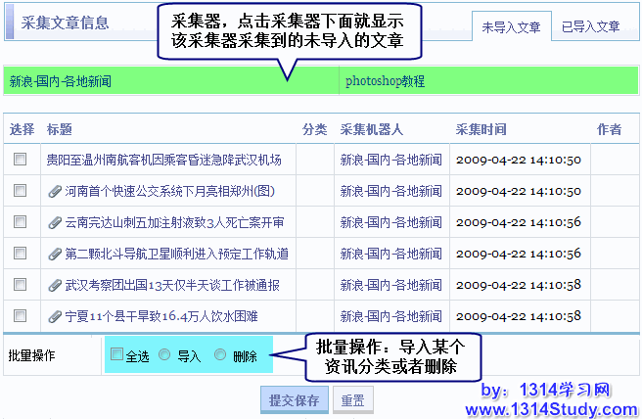Choose the 删除 radio option

[x=219, y=355]
